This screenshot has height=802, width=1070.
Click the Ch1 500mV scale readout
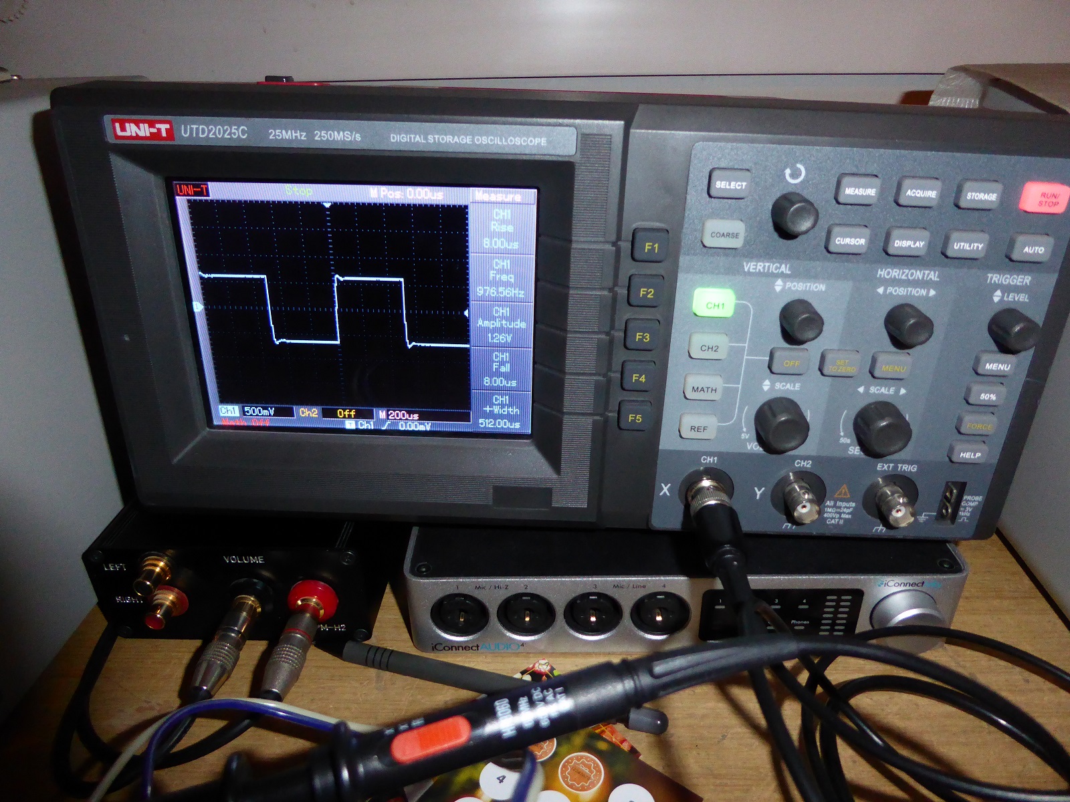click(x=256, y=411)
